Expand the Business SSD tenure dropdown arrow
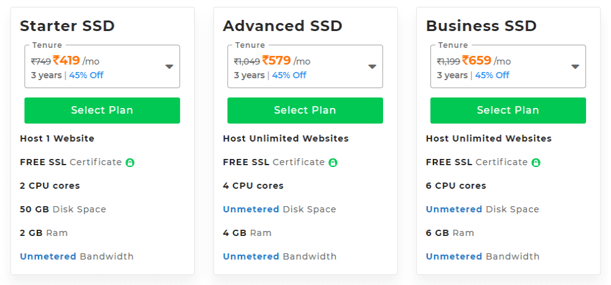Image resolution: width=611 pixels, height=285 pixels. tap(575, 67)
